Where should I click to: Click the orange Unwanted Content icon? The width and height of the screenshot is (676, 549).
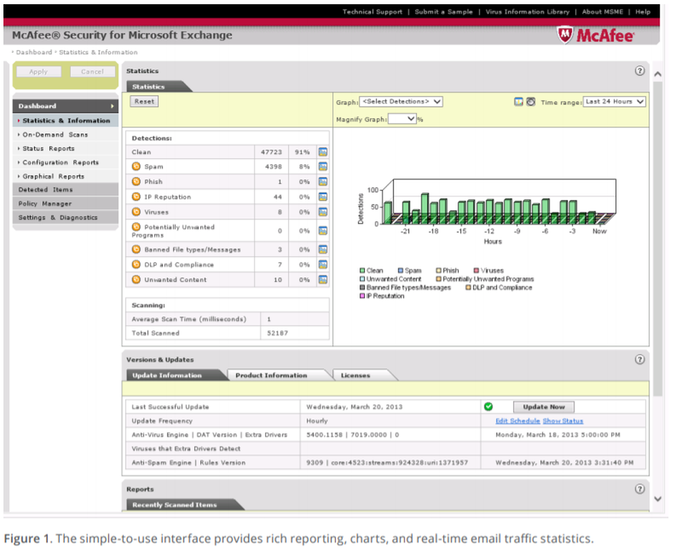pyautogui.click(x=137, y=279)
